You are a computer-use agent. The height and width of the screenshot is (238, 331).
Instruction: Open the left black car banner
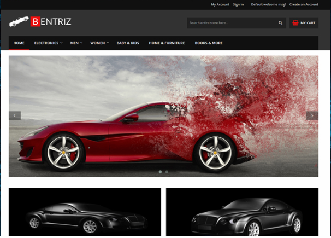coord(85,212)
